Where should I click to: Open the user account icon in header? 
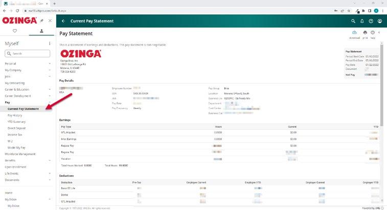pyautogui.click(x=380, y=21)
